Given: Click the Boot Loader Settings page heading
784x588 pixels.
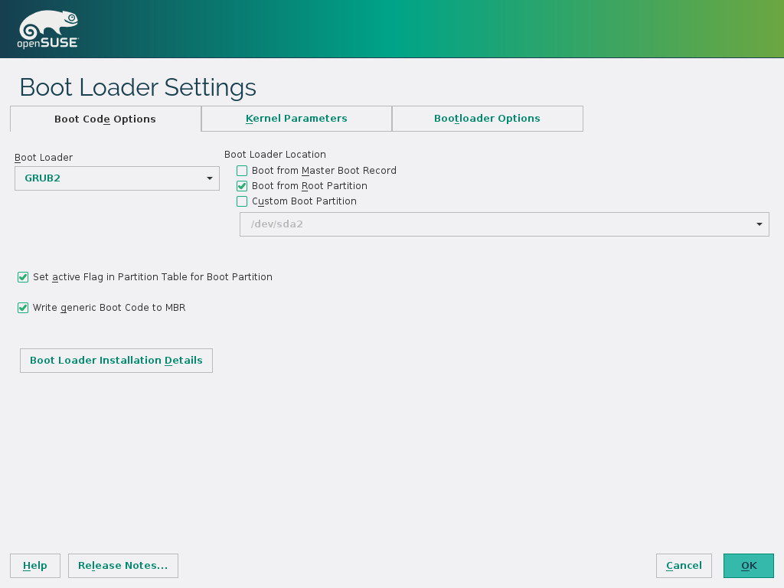Looking at the screenshot, I should (x=138, y=87).
